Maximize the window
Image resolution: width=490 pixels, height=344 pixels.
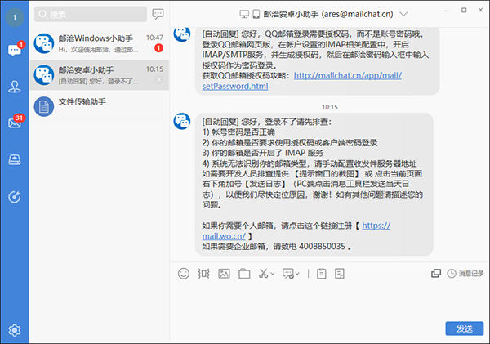(x=464, y=11)
